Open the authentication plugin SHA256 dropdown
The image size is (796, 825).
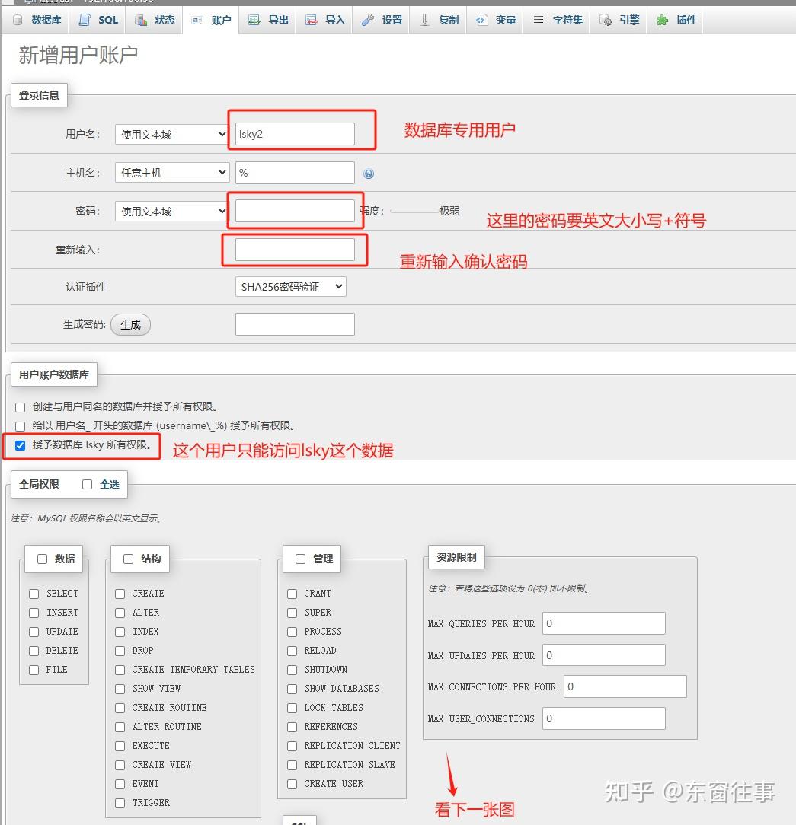click(290, 287)
